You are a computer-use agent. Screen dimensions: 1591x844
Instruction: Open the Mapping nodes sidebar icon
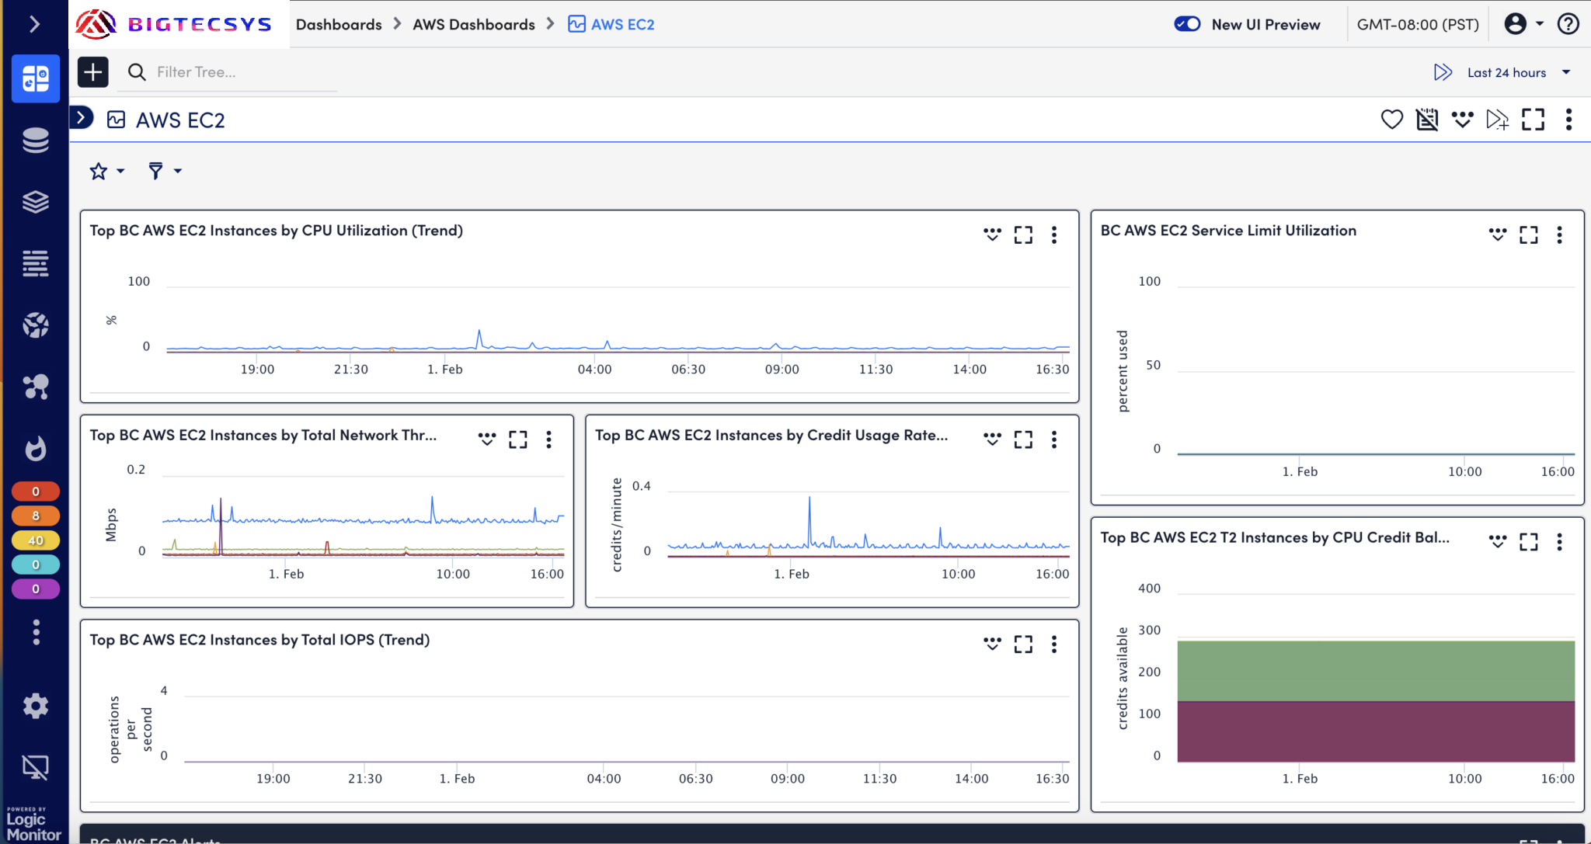(36, 386)
